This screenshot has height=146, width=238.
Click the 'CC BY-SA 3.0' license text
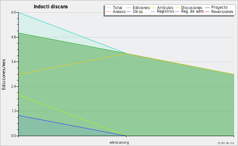(x=226, y=143)
